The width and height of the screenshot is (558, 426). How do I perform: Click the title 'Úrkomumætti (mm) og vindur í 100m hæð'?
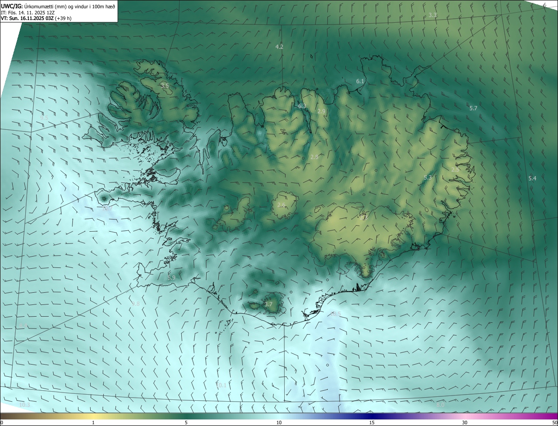(x=69, y=6)
